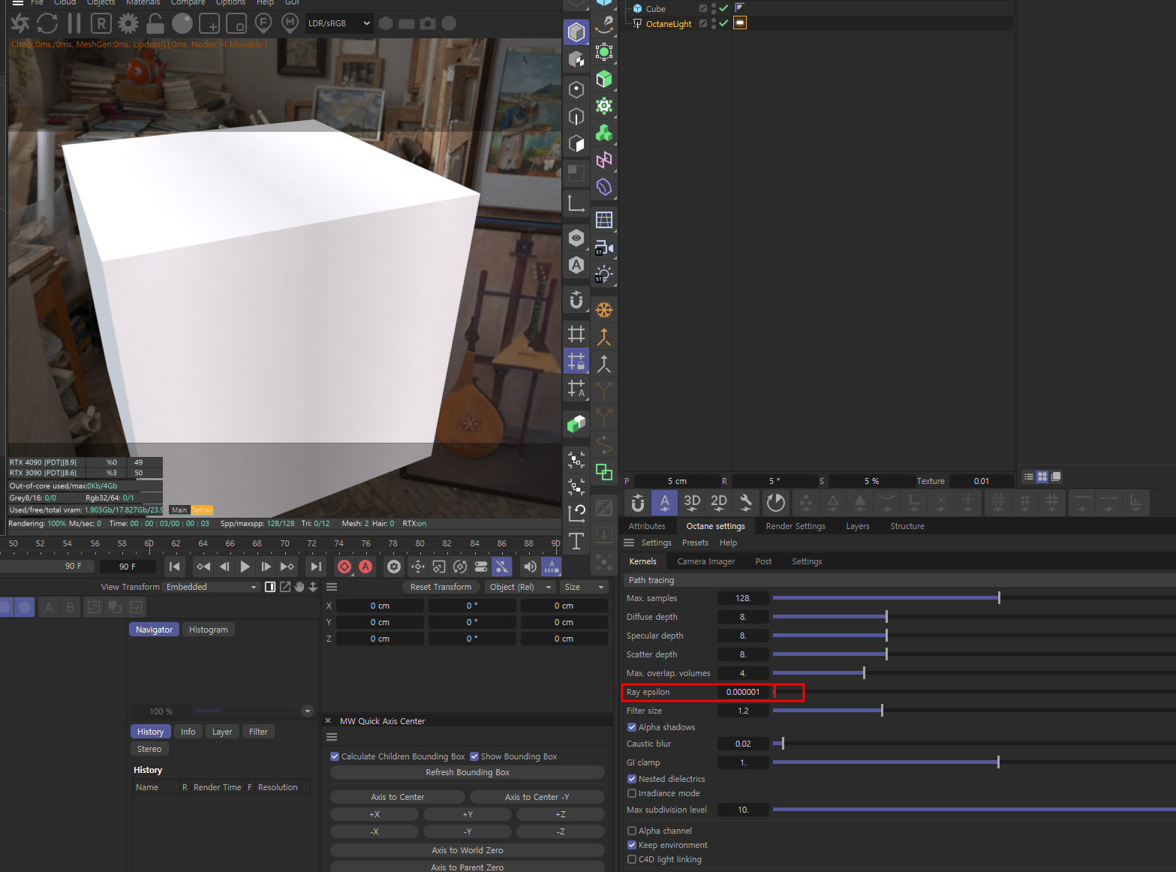Image resolution: width=1176 pixels, height=872 pixels.
Task: Adjust the Max. samples slider
Action: pos(974,598)
